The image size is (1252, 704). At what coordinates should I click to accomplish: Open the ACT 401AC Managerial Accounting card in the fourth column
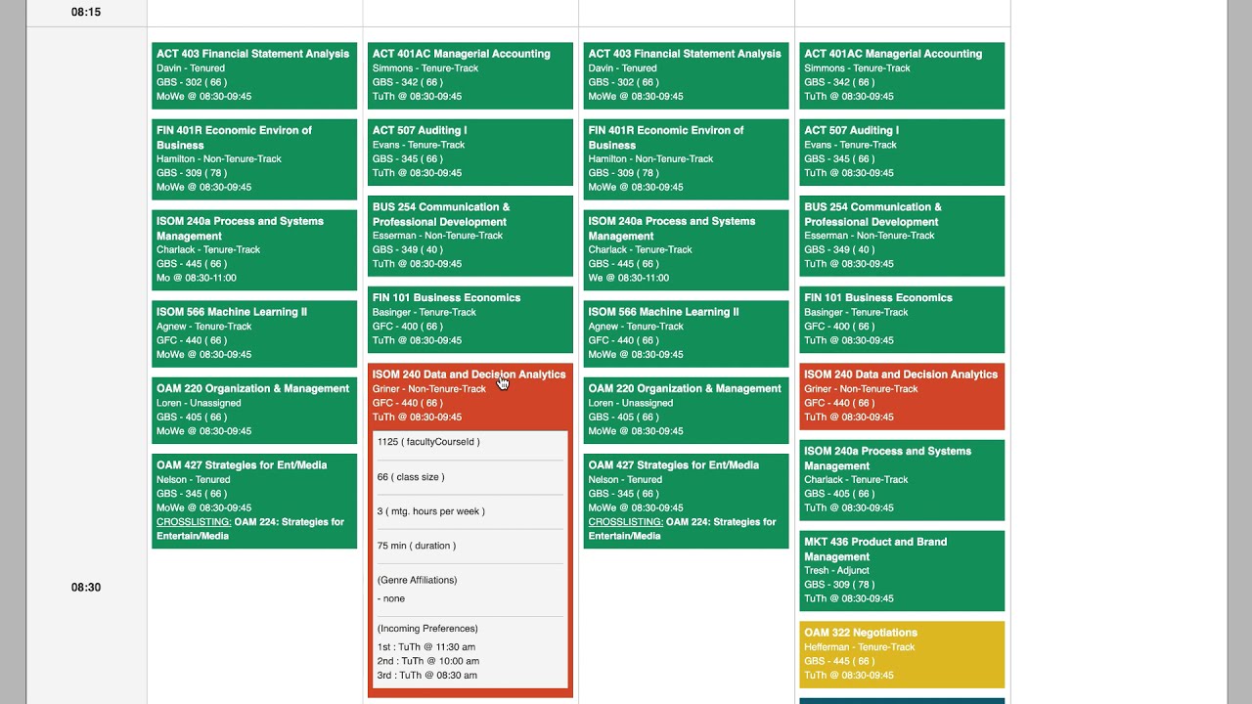point(902,75)
